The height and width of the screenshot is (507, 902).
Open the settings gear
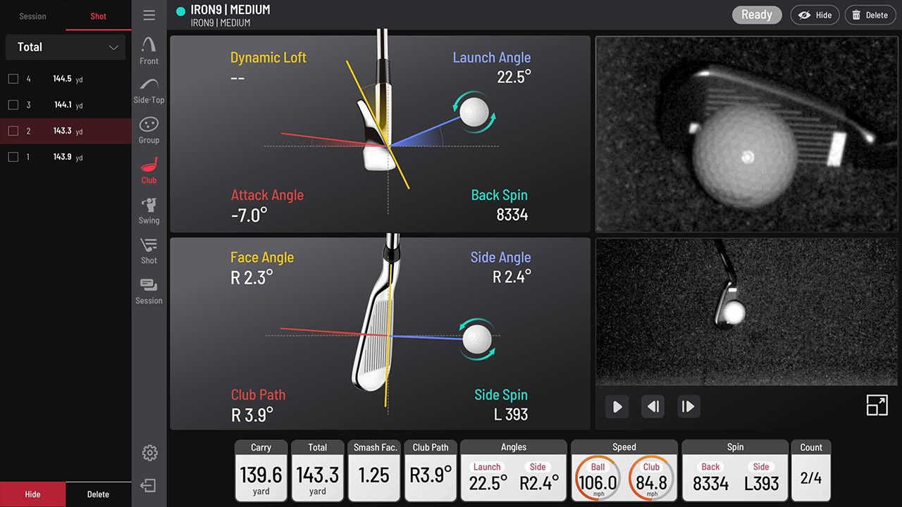[x=149, y=453]
